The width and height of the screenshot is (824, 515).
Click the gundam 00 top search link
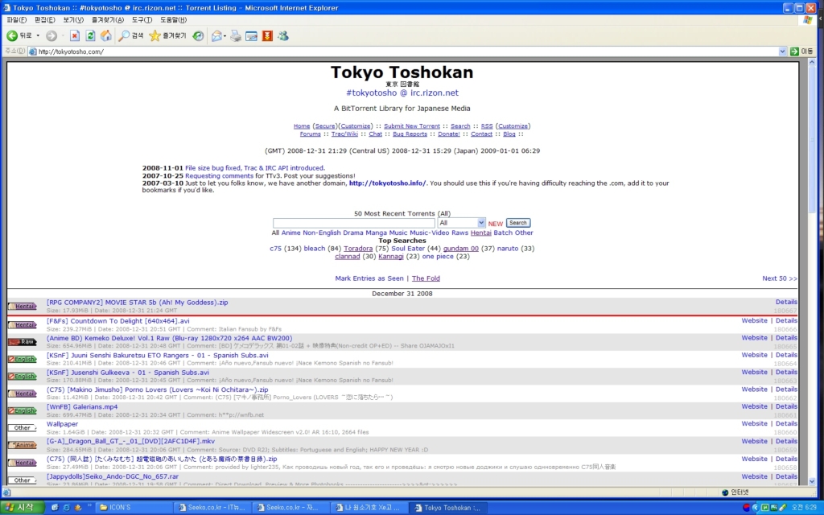click(461, 249)
